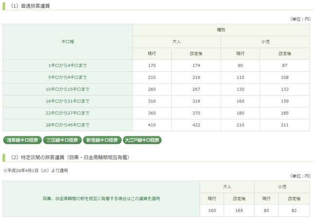Click revised adult fare 216
The image size is (316, 219).
(196, 77)
